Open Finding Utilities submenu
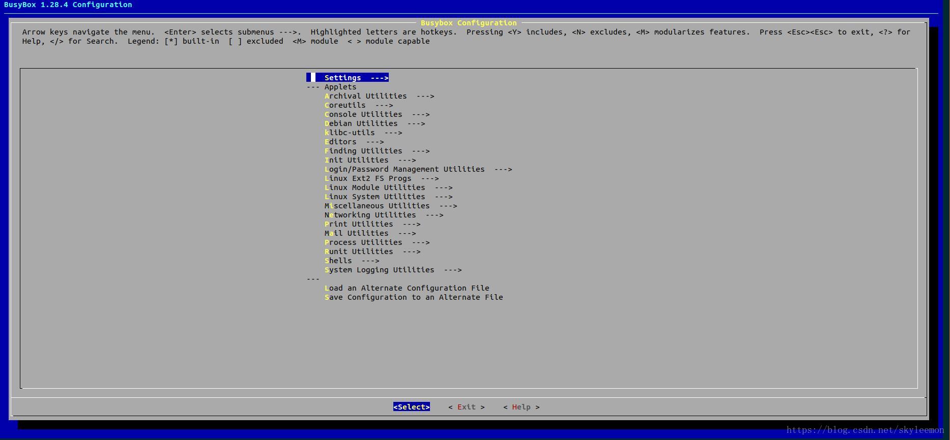This screenshot has width=950, height=440. click(377, 151)
